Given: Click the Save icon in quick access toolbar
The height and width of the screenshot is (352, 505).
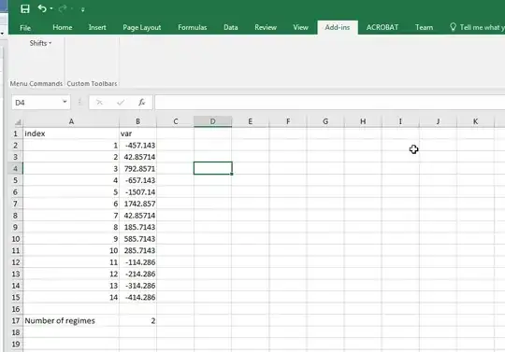Looking at the screenshot, I should point(25,8).
